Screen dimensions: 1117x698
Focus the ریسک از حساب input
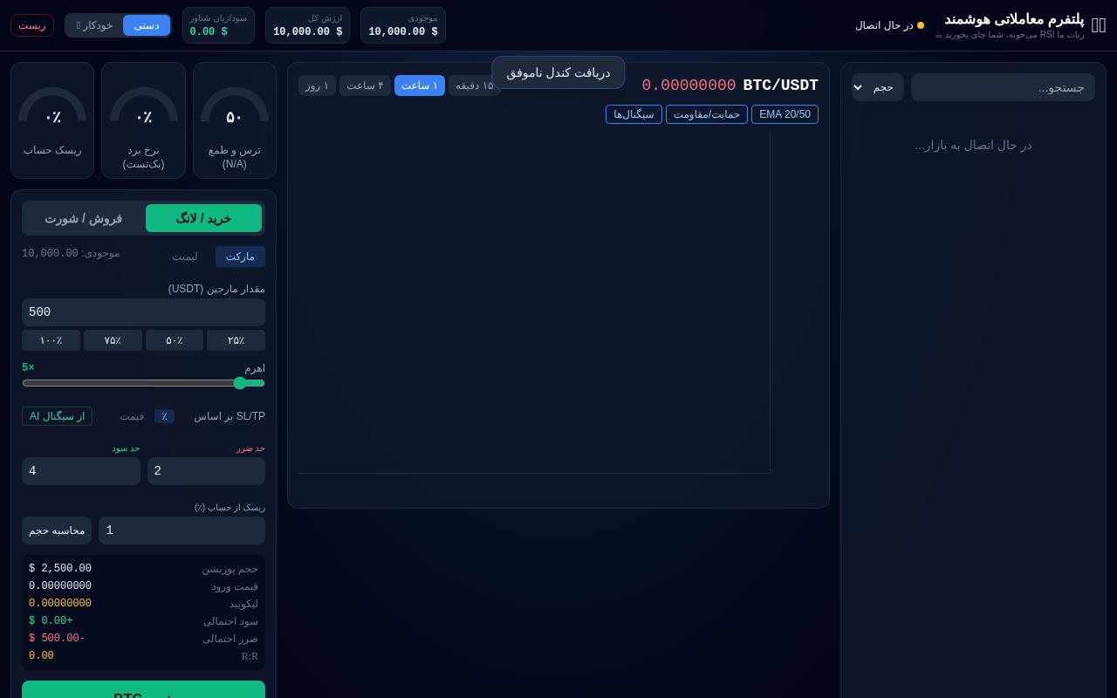[182, 530]
